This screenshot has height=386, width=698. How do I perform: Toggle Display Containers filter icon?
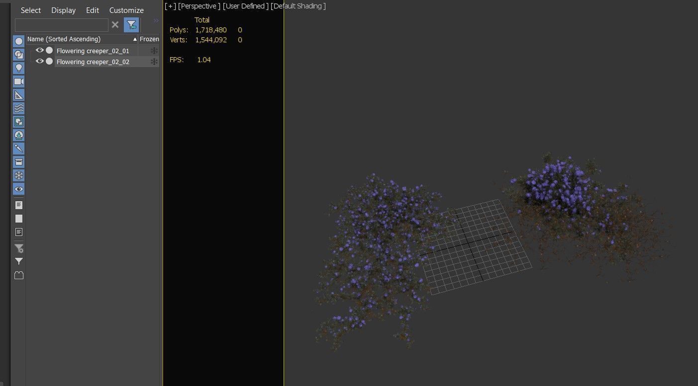click(x=19, y=162)
